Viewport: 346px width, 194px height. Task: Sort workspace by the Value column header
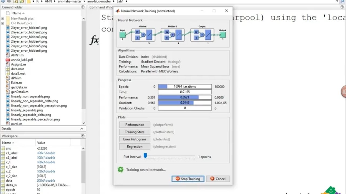(x=41, y=143)
